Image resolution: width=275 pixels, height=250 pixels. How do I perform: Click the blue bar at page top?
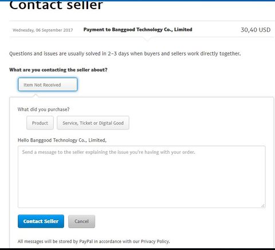coord(137,1)
